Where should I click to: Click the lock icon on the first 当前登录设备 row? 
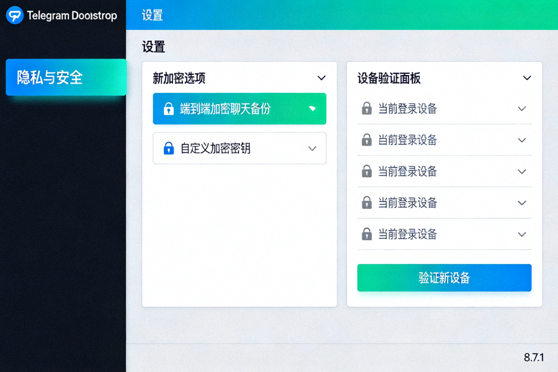[x=365, y=108]
